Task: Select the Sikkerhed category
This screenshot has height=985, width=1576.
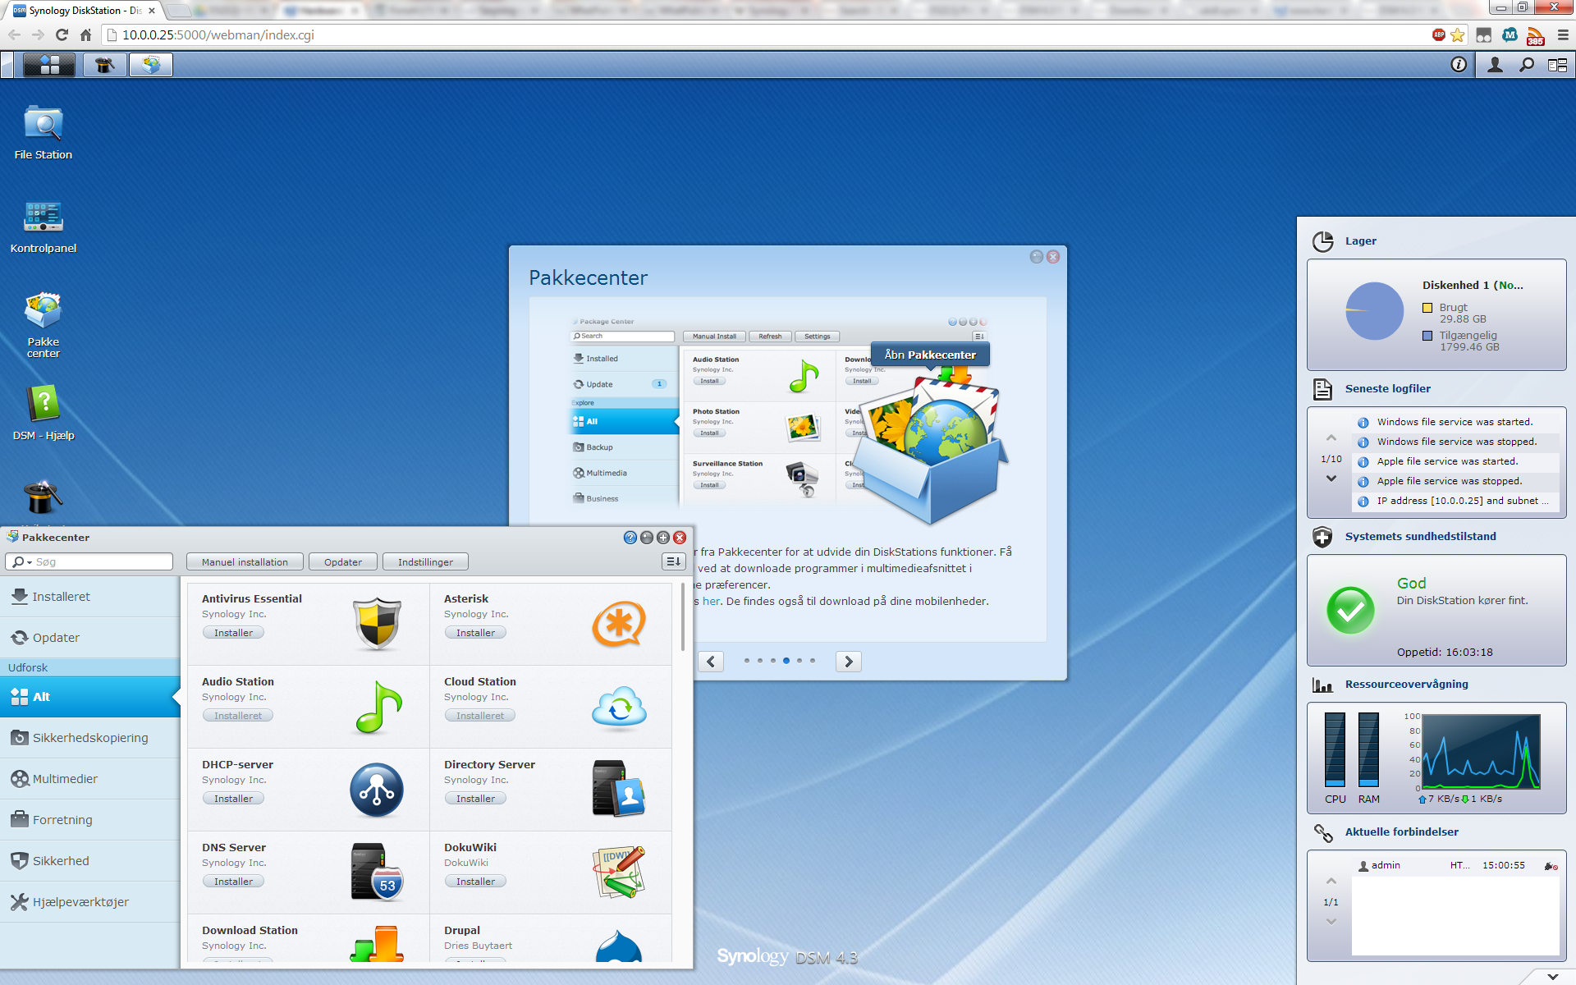Action: pyautogui.click(x=90, y=861)
